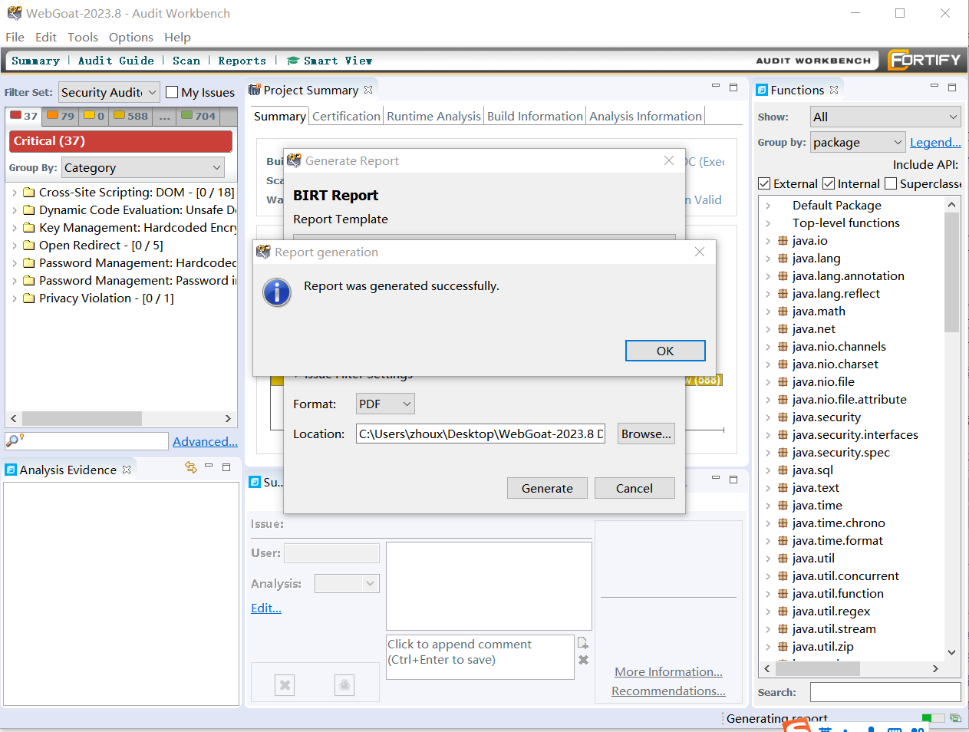Switch to the Certification tab

click(x=346, y=116)
